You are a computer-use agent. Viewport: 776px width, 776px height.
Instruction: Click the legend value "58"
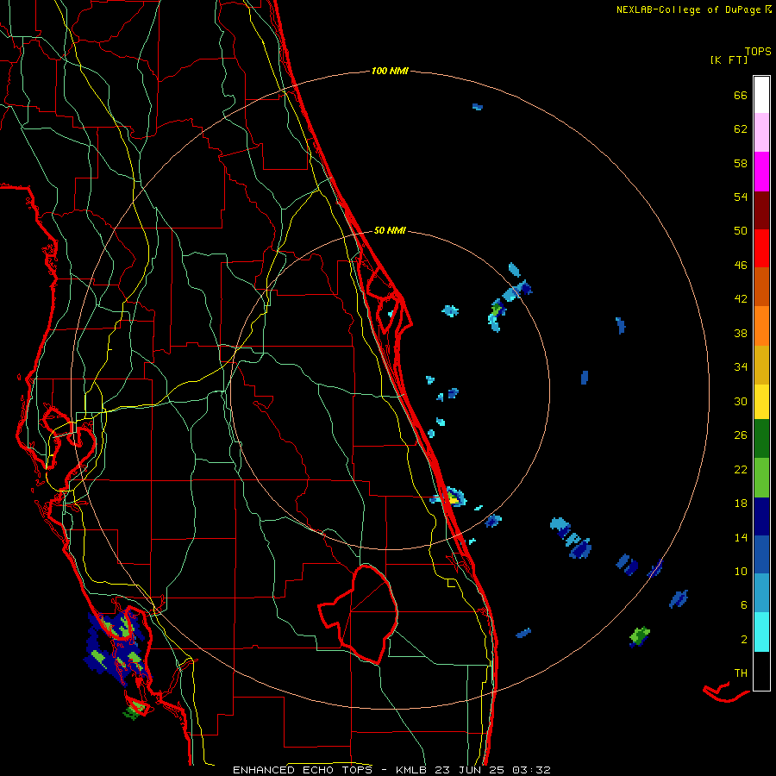(x=741, y=163)
